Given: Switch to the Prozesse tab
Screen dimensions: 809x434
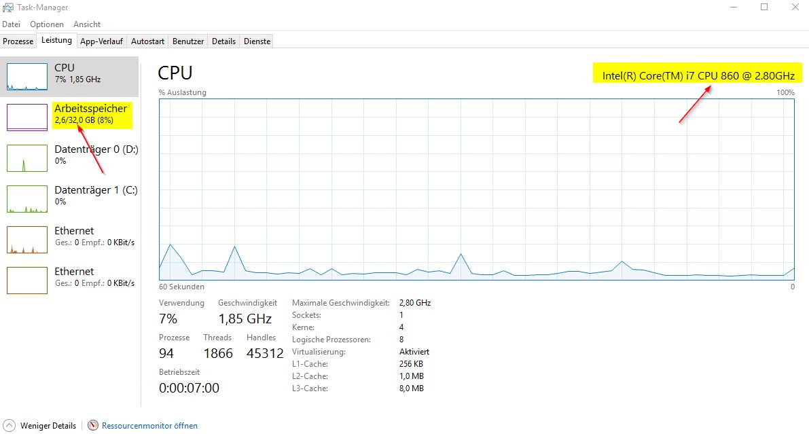Looking at the screenshot, I should [x=18, y=41].
